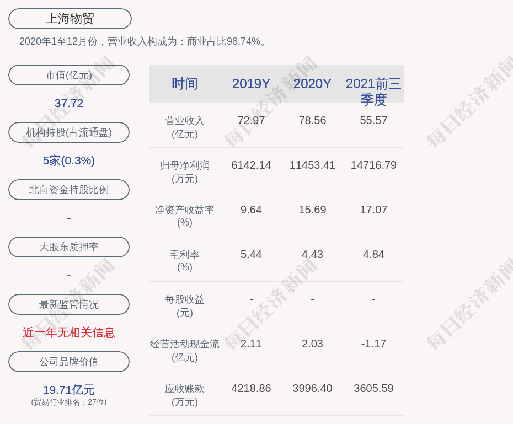513x424 pixels.
Task: Select receivables value 4218.86
Action: click(251, 388)
